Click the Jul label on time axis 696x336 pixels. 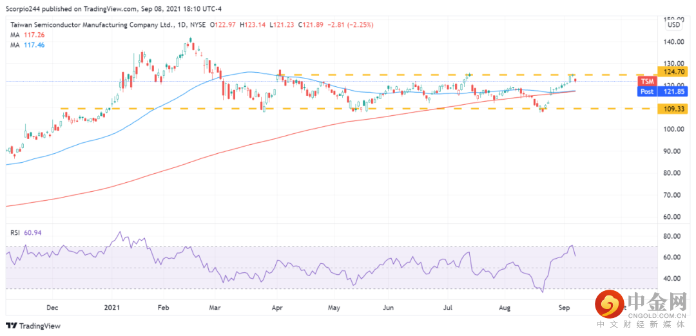(x=448, y=307)
